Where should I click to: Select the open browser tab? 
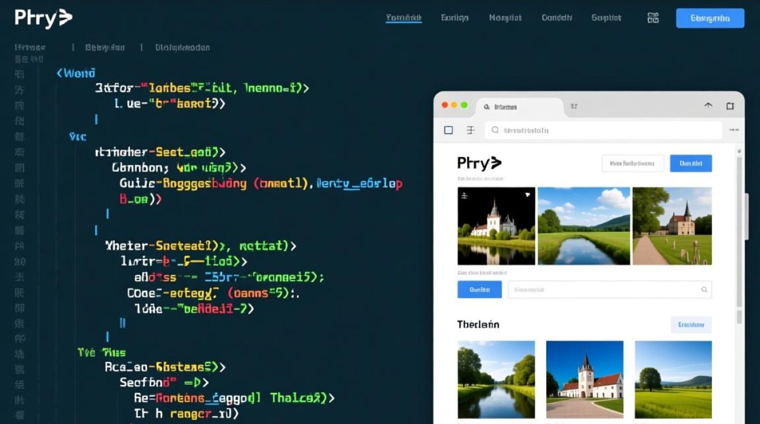pos(517,106)
